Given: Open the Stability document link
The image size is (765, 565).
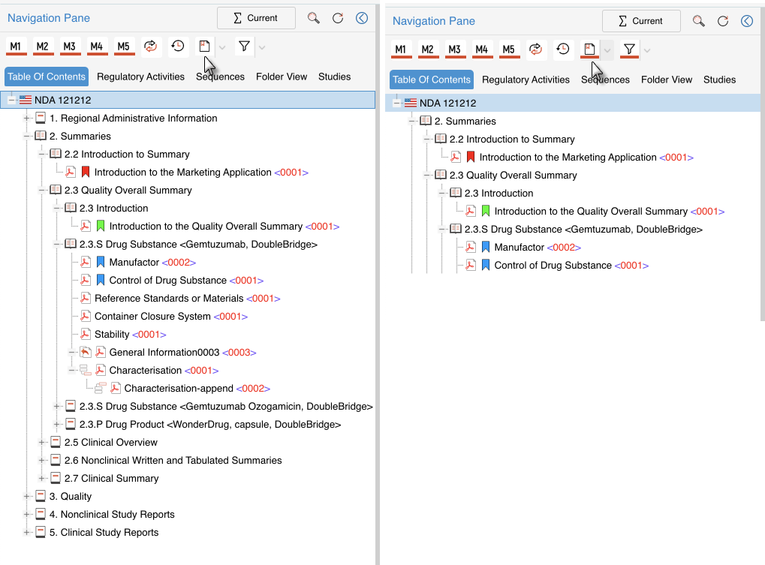Looking at the screenshot, I should pyautogui.click(x=112, y=335).
